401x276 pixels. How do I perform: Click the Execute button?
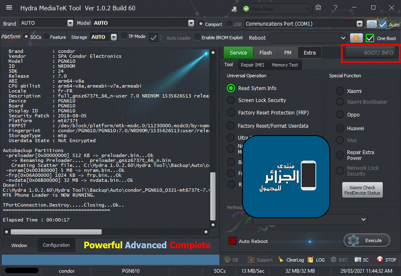(x=367, y=240)
